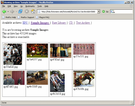
Task: Open the Edit menu
Action: [x=9, y=6]
